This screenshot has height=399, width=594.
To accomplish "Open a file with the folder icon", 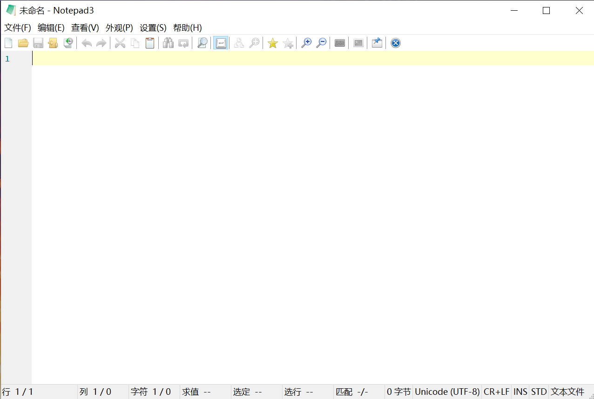I will (x=23, y=43).
